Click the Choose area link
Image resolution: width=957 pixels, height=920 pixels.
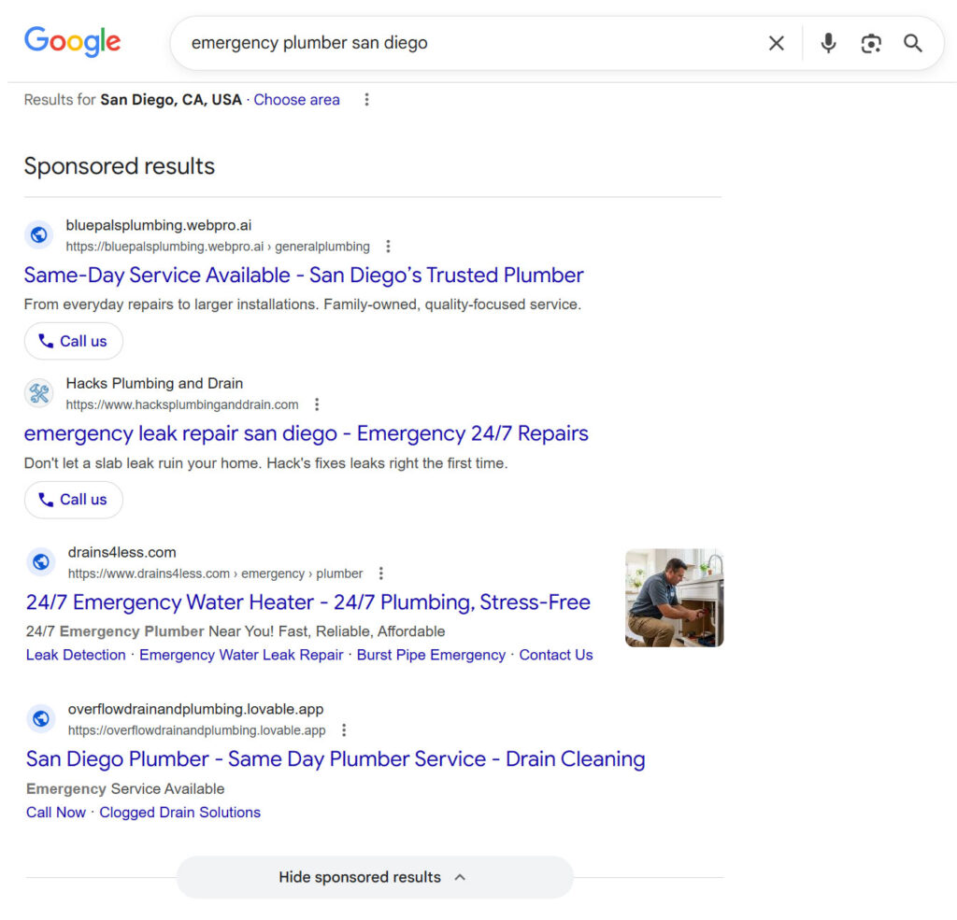[296, 99]
